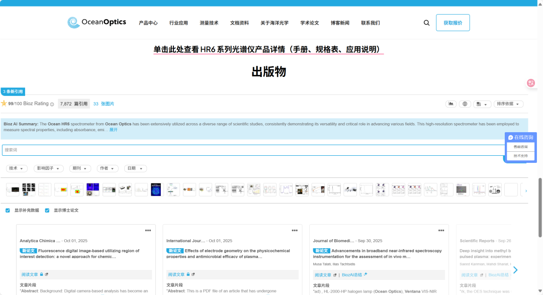Click the OceanOptics logo
The width and height of the screenshot is (543, 295).
(97, 22)
